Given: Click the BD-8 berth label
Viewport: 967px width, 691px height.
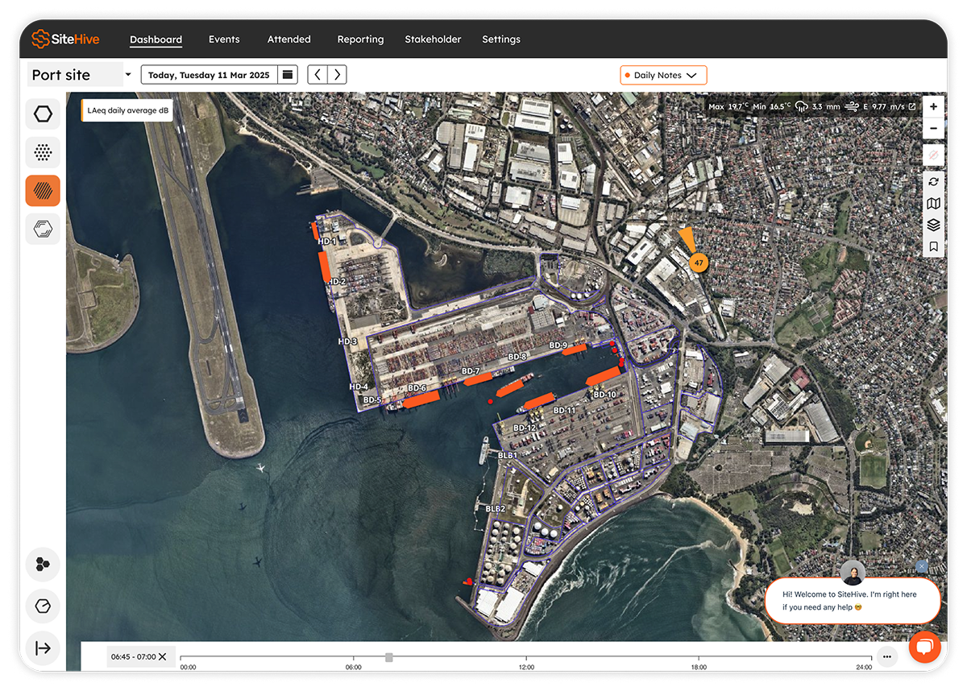Looking at the screenshot, I should click(x=517, y=356).
